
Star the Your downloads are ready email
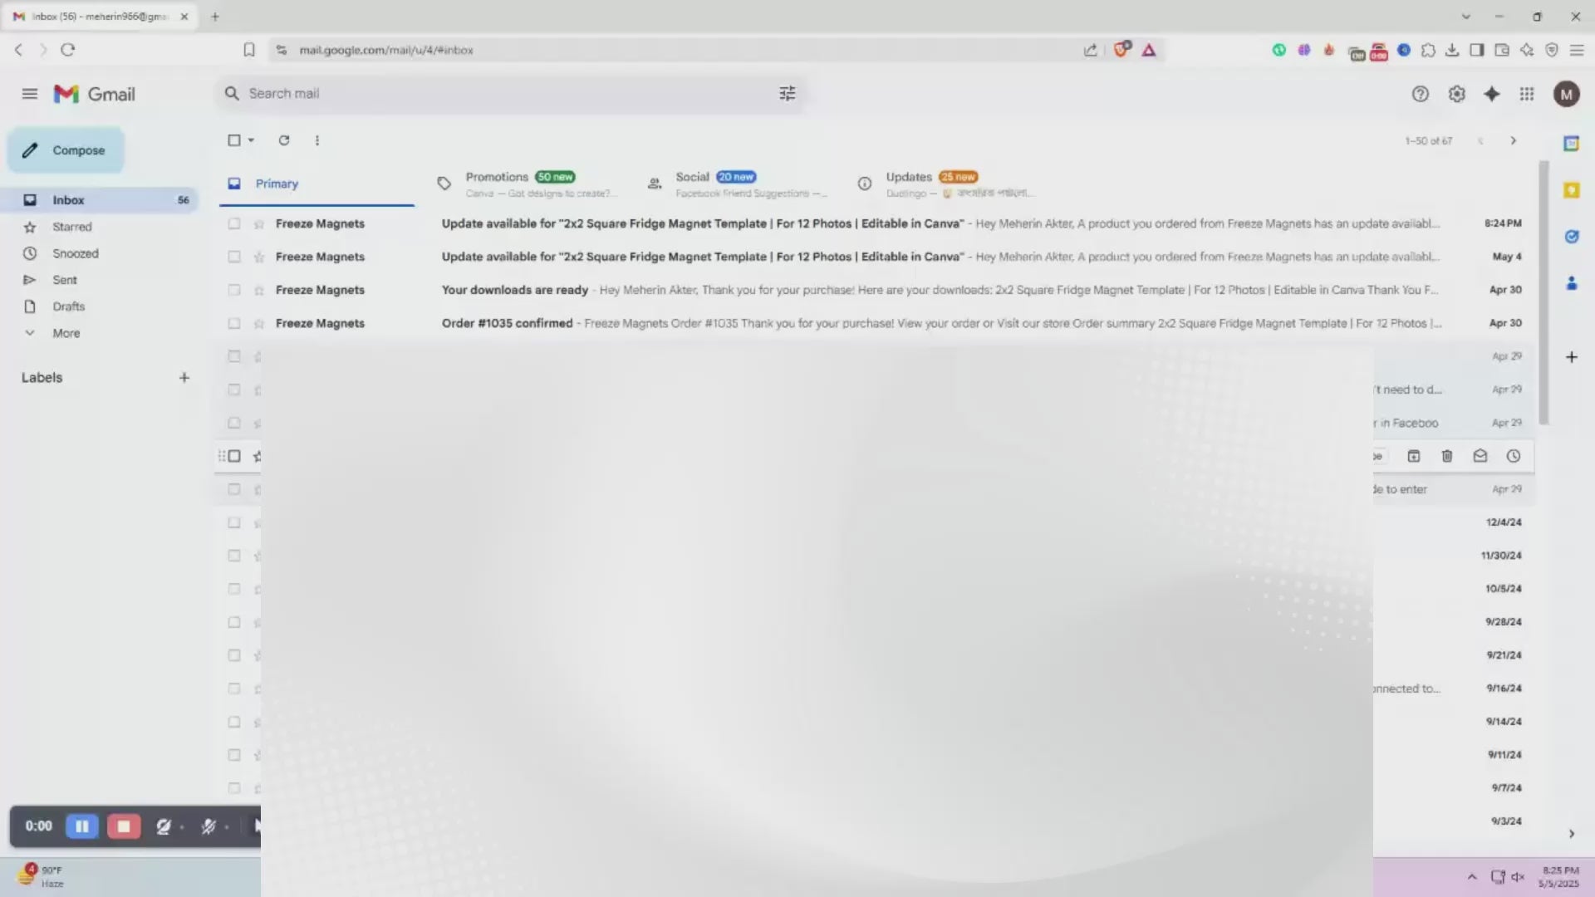pyautogui.click(x=259, y=290)
